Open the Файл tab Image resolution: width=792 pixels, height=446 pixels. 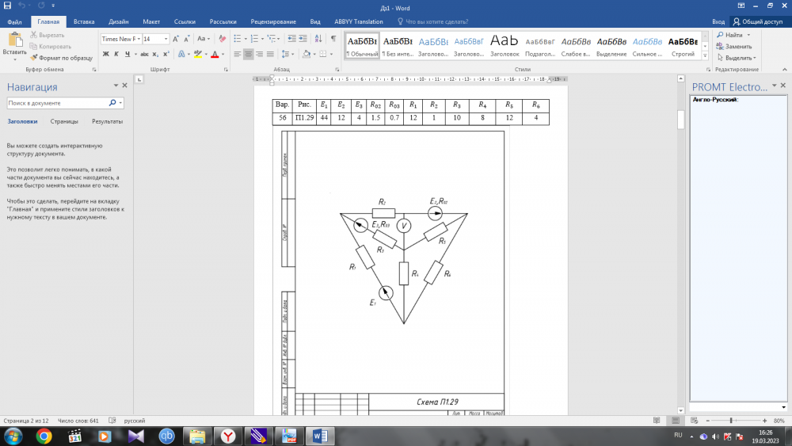[14, 21]
